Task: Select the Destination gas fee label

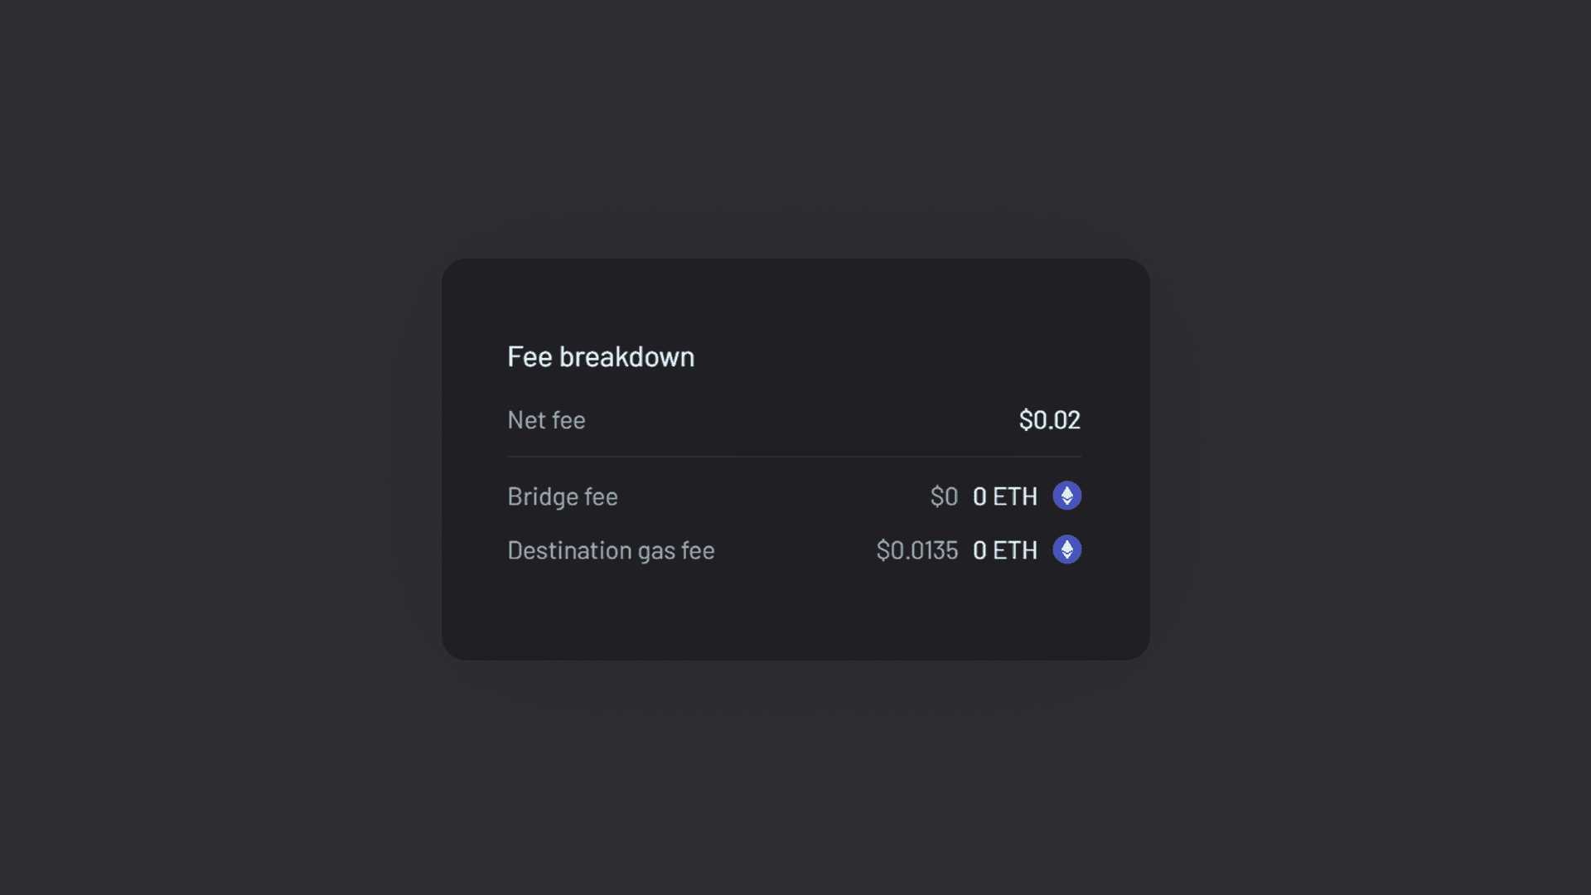Action: (x=611, y=549)
